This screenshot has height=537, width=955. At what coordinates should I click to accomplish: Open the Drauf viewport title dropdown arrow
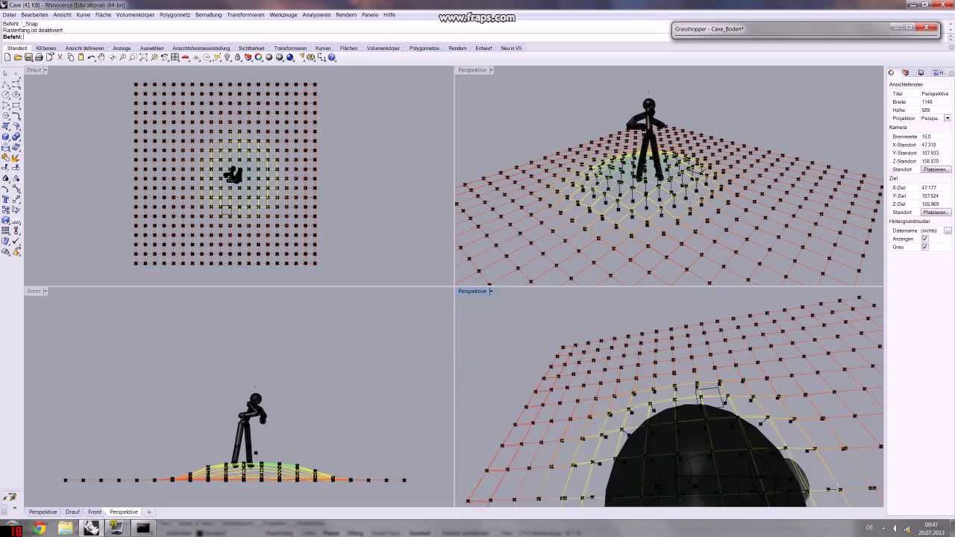(45, 70)
